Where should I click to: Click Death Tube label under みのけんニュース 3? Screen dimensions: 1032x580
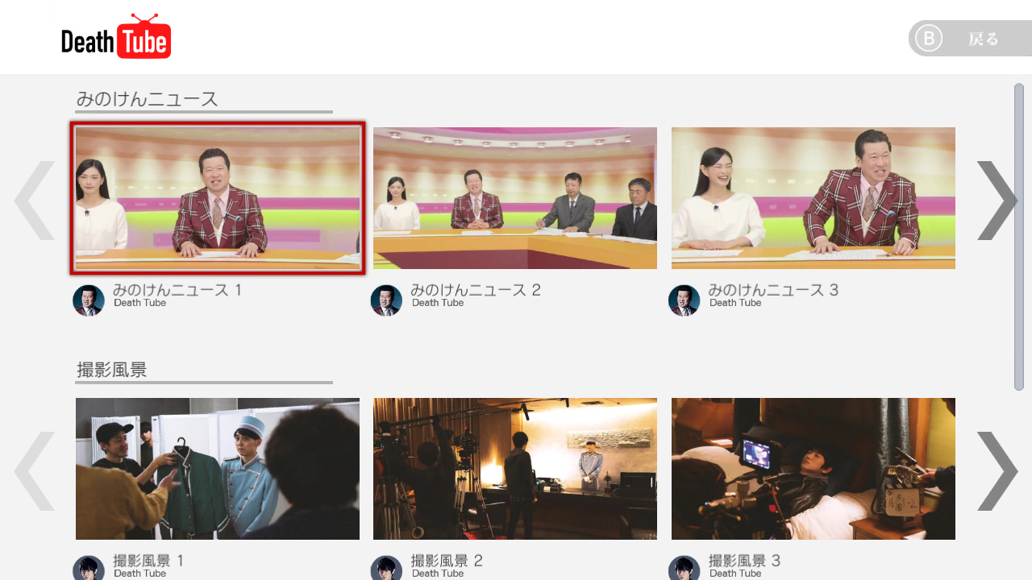point(735,303)
